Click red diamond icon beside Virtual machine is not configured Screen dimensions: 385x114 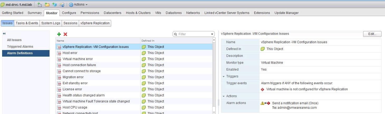262,90
